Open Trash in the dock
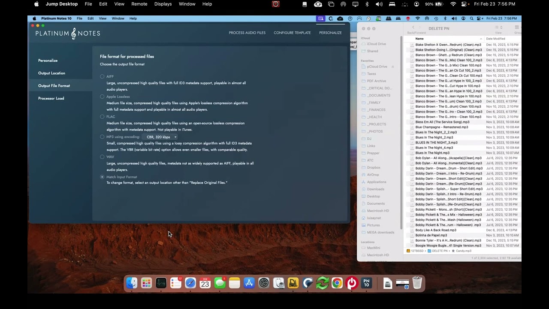 pos(417,283)
